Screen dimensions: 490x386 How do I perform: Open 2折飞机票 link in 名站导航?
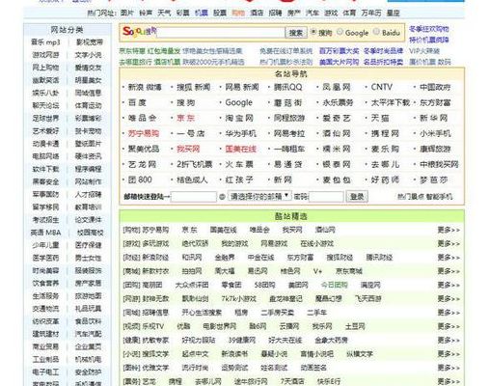[x=194, y=164]
